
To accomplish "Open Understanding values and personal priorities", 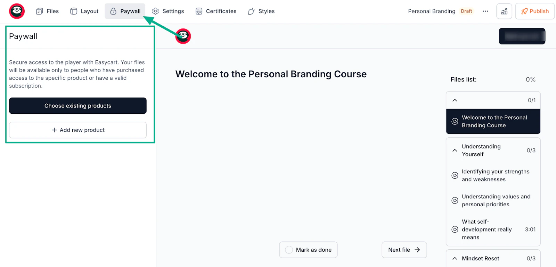I will (x=493, y=200).
